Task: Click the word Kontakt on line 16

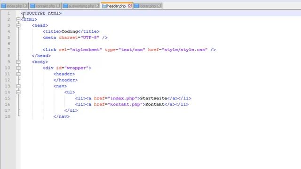Action: [155, 104]
